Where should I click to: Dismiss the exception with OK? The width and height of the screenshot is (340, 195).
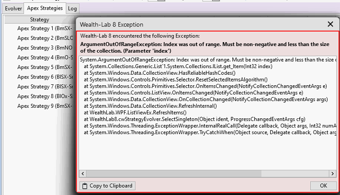tap(323, 185)
